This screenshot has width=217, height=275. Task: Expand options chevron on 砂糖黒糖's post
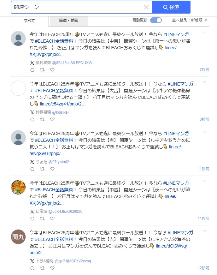pyautogui.click(x=204, y=82)
